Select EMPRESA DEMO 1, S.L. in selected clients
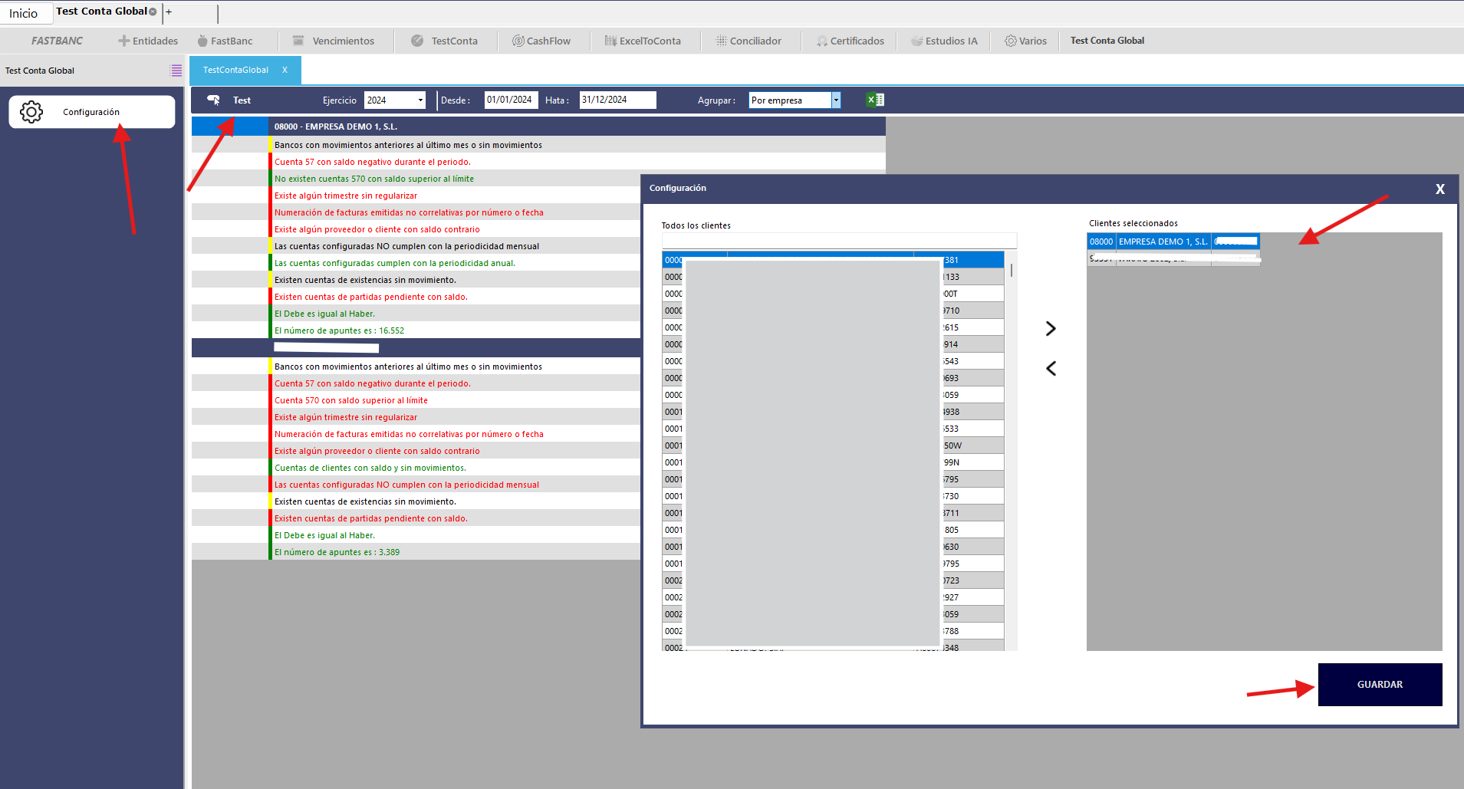1464x789 pixels. click(1173, 242)
